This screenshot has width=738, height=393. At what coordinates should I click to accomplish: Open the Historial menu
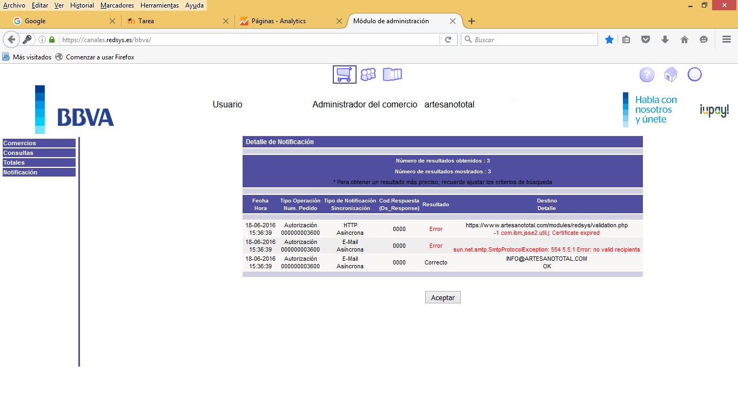point(82,5)
